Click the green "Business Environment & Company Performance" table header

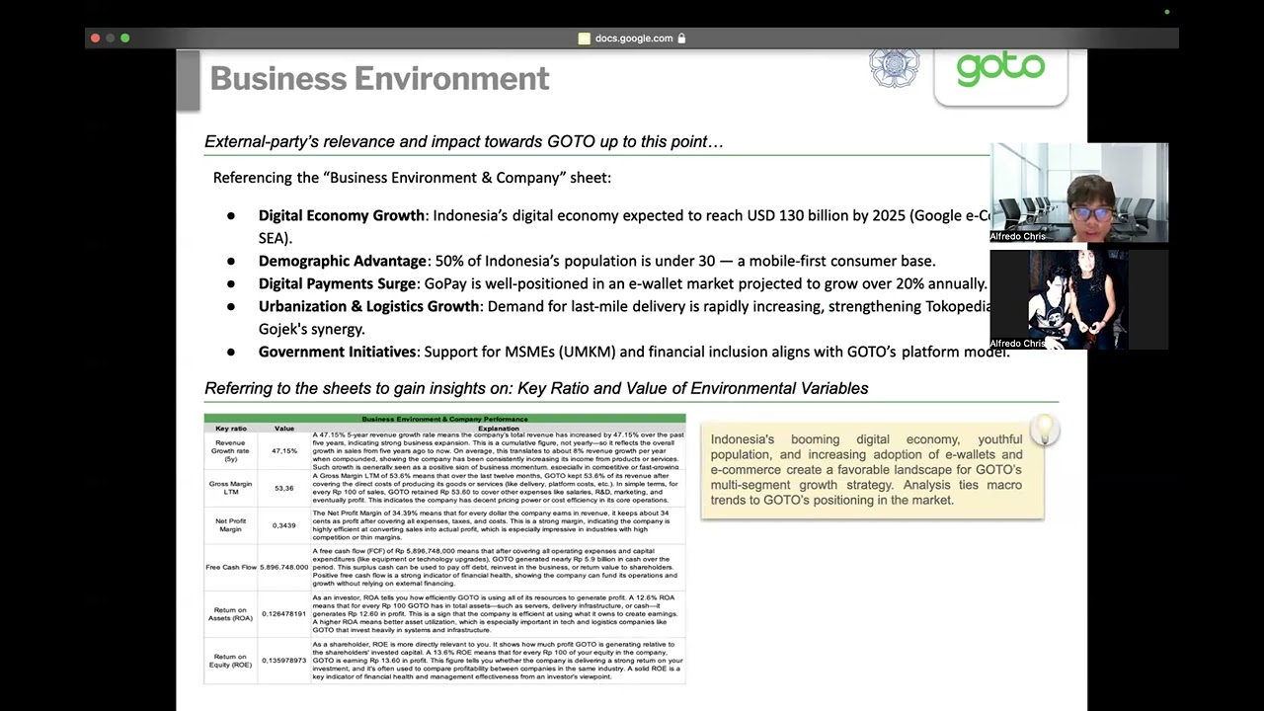coord(444,419)
